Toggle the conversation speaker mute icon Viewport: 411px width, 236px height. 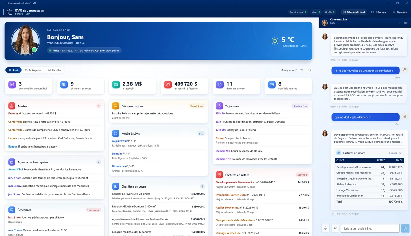pyautogui.click(x=406, y=23)
